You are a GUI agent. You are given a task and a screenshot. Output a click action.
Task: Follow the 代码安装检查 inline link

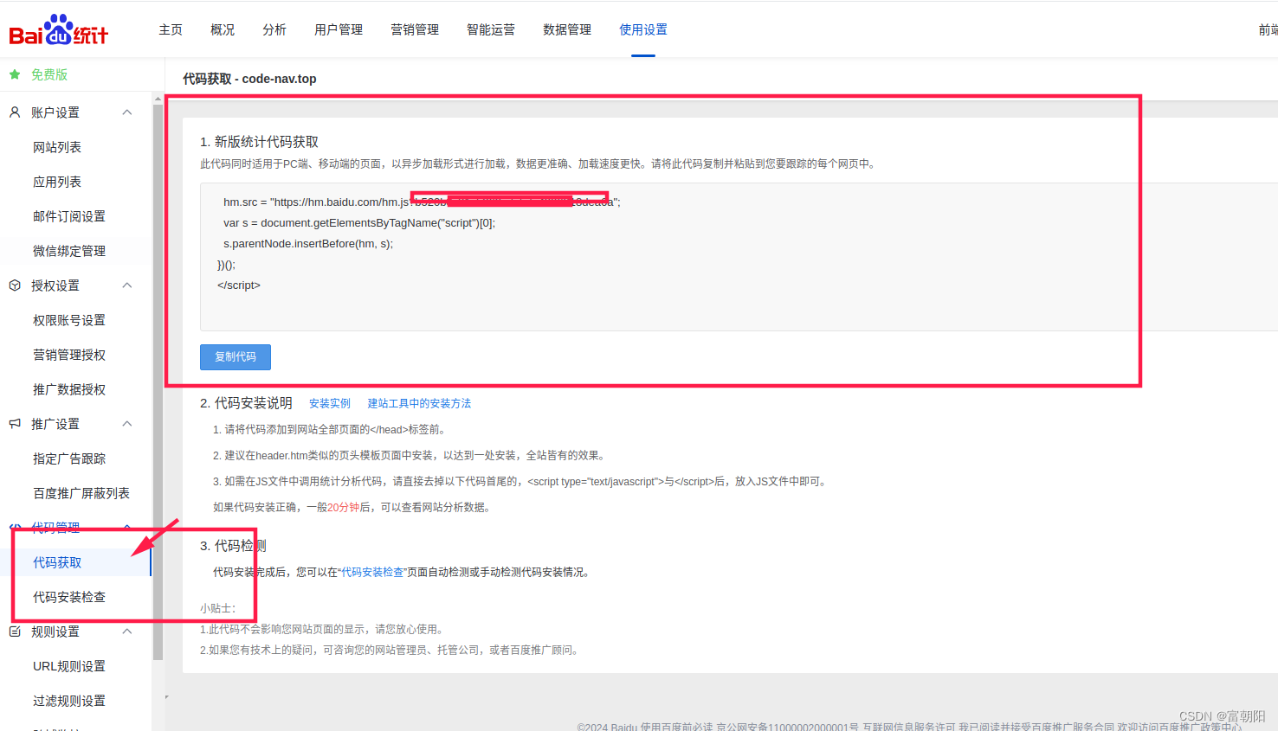372,573
